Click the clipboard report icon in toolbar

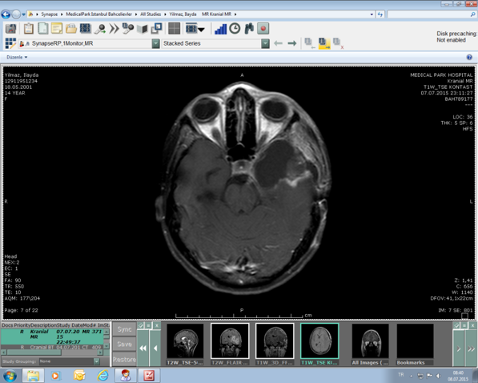[x=28, y=28]
